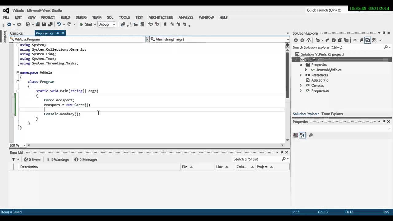Open the ARCHITECTURE menu

161,17
